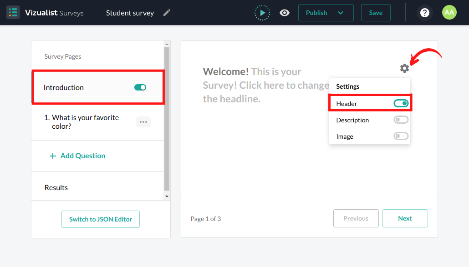The height and width of the screenshot is (267, 469).
Task: Edit survey name with pencil icon
Action: click(167, 13)
